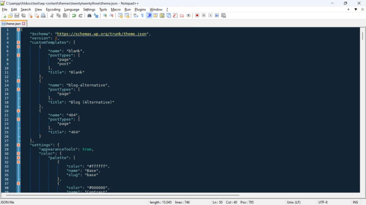Enable synchronized vertical scrolling

(x=121, y=15)
